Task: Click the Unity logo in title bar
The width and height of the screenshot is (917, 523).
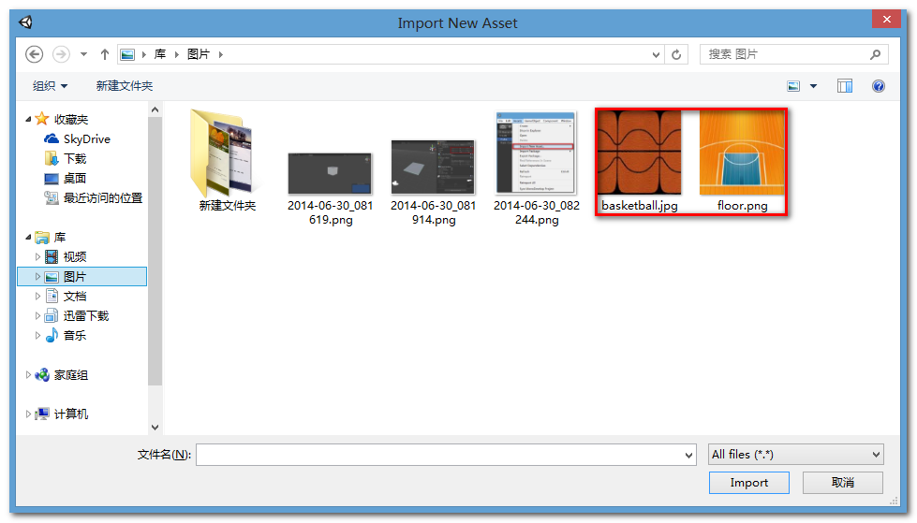Action: click(x=25, y=22)
